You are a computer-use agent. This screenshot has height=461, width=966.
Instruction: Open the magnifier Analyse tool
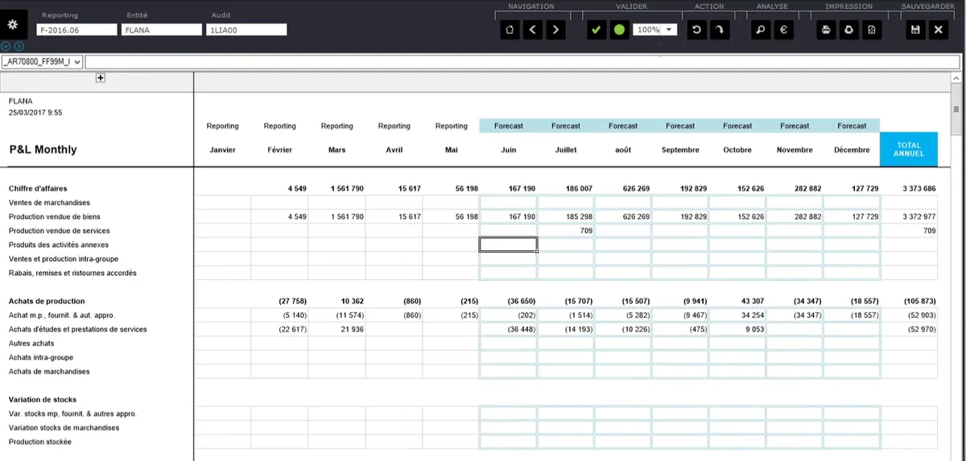coord(761,30)
